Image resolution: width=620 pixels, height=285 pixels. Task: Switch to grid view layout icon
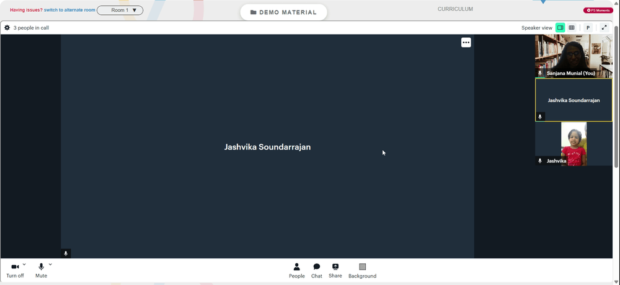click(572, 28)
